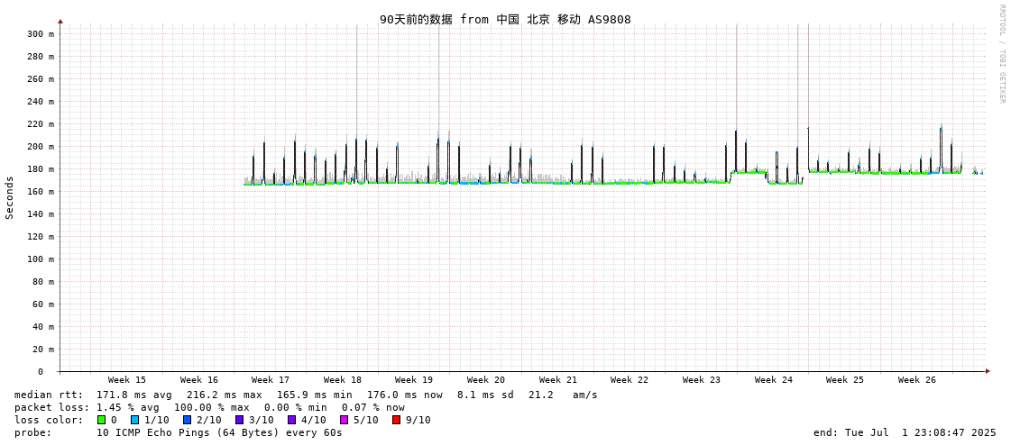The width and height of the screenshot is (1011, 445).
Task: Click the 160 m y-axis label
Action: pyautogui.click(x=41, y=191)
